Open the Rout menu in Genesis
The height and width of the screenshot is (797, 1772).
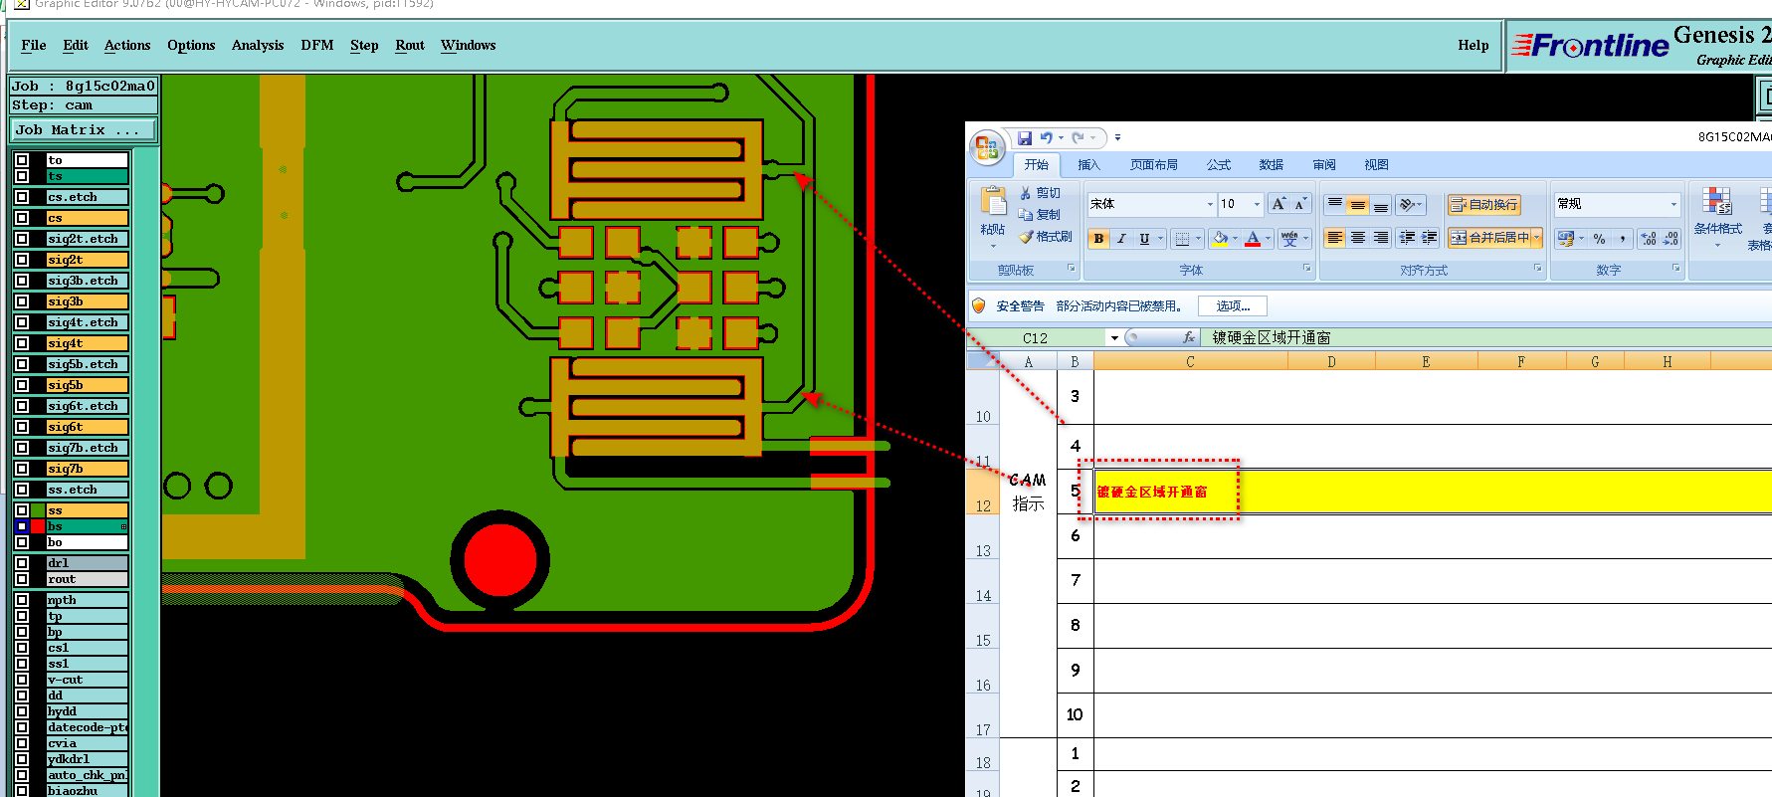(410, 45)
